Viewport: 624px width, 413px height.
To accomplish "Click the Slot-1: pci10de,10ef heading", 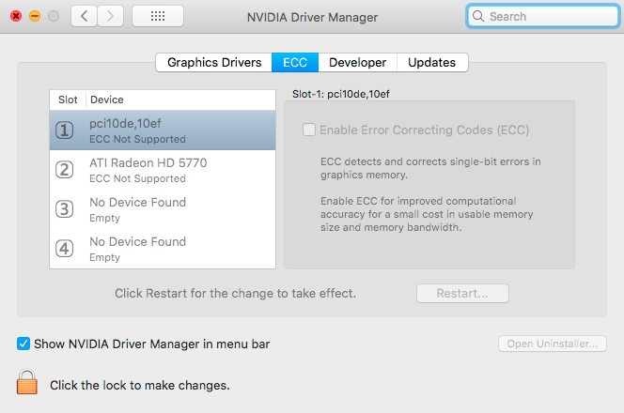I will tap(340, 94).
